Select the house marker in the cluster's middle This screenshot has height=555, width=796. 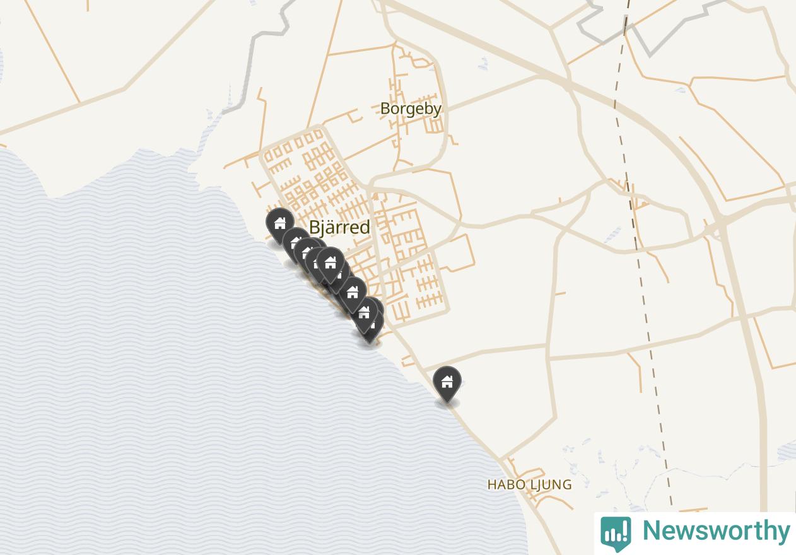pos(353,294)
